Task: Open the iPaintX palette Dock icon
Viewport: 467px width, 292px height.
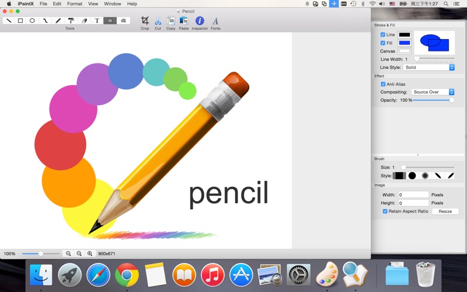Action: click(x=327, y=274)
